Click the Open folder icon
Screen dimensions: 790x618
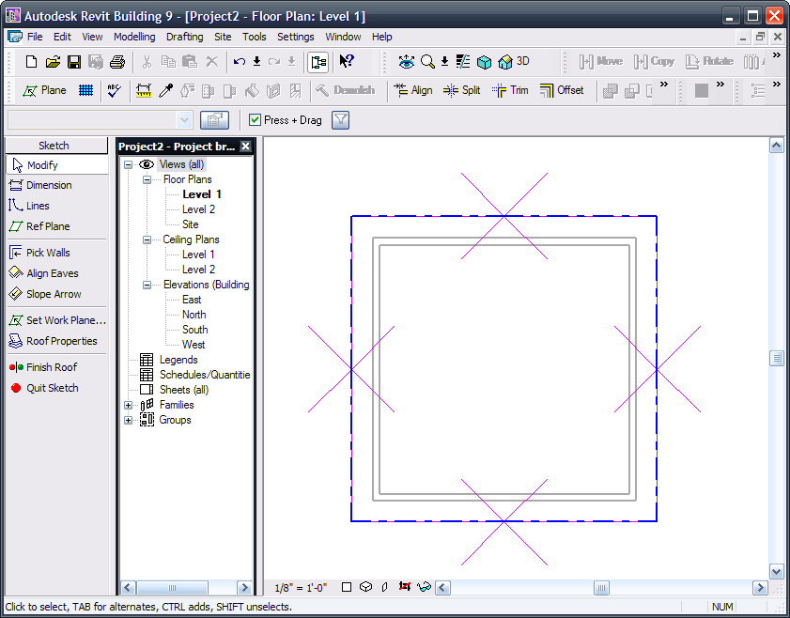click(53, 62)
